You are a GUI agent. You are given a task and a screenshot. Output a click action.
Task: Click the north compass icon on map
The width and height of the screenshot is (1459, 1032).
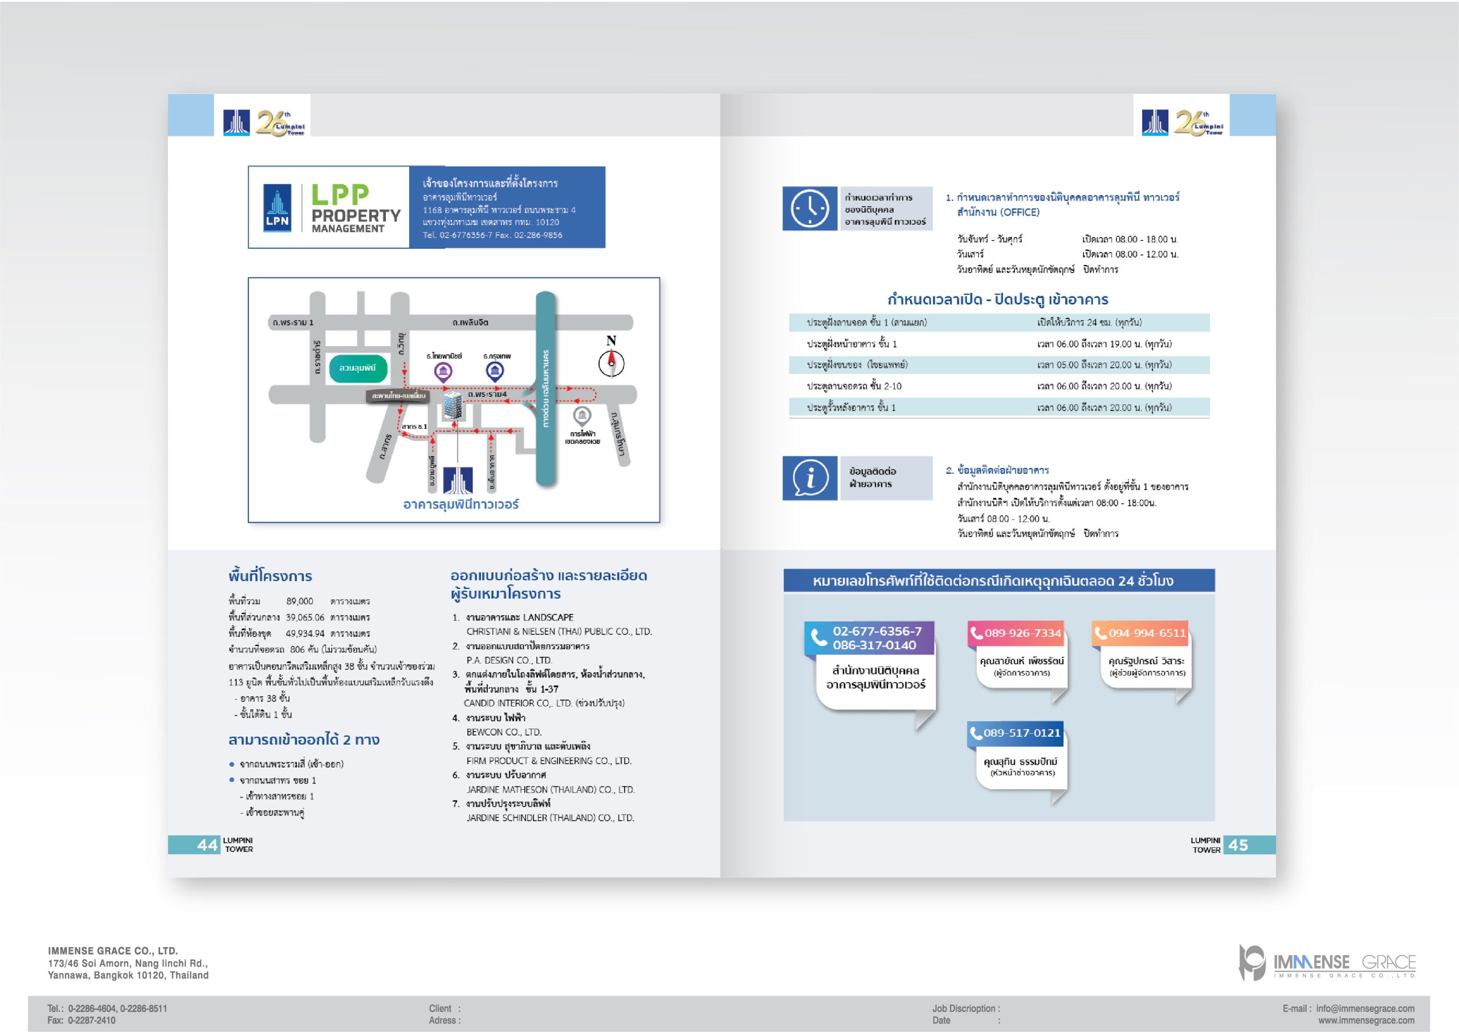pos(610,363)
